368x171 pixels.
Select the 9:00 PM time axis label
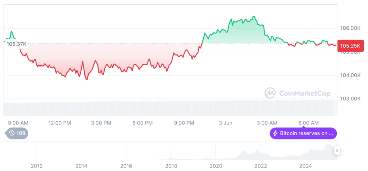point(184,123)
